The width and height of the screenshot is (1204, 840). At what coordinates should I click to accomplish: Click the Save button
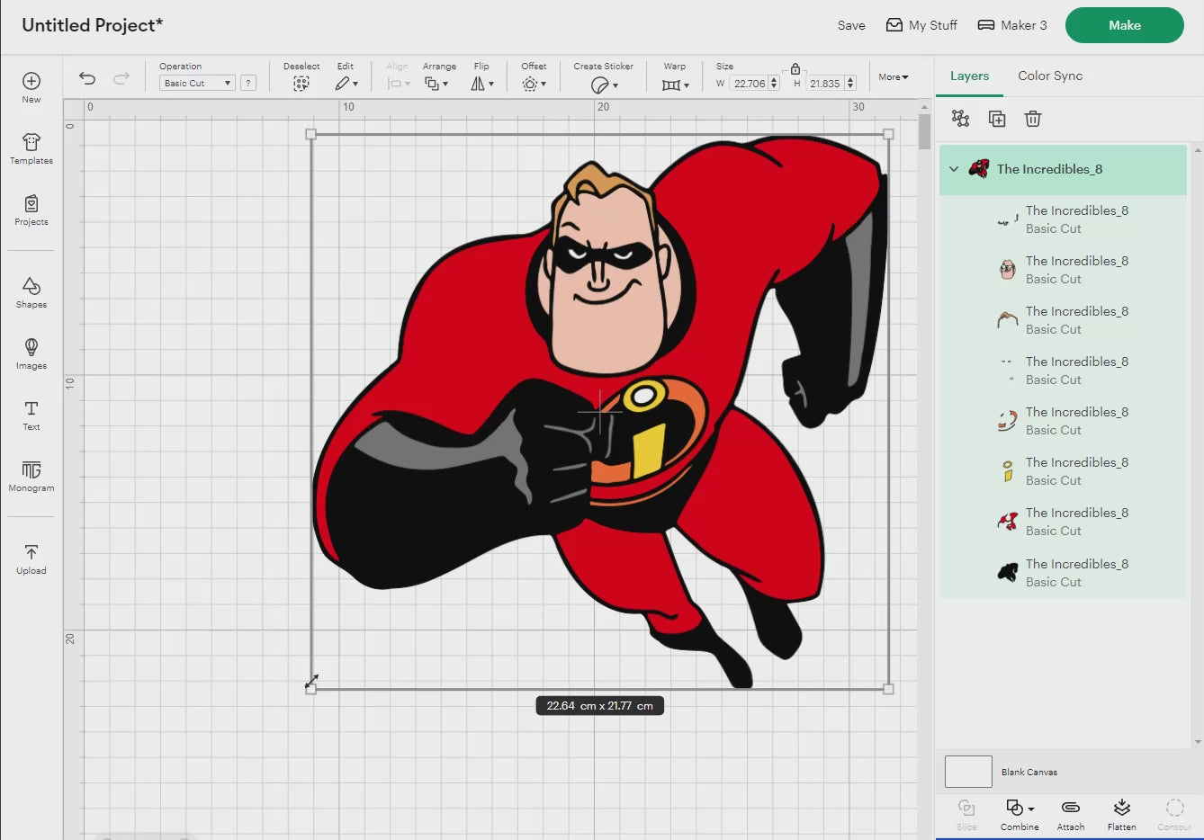coord(851,25)
